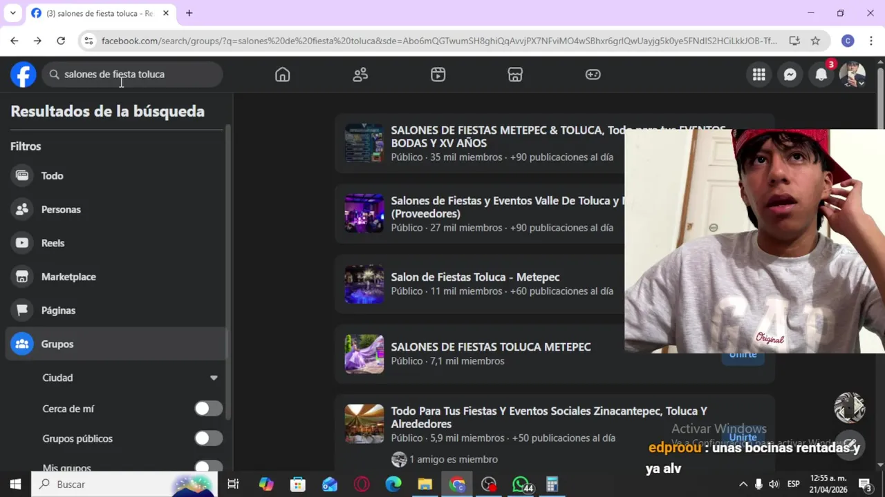Click thumbnail of Todo Para Tus Fiestas group

(364, 424)
